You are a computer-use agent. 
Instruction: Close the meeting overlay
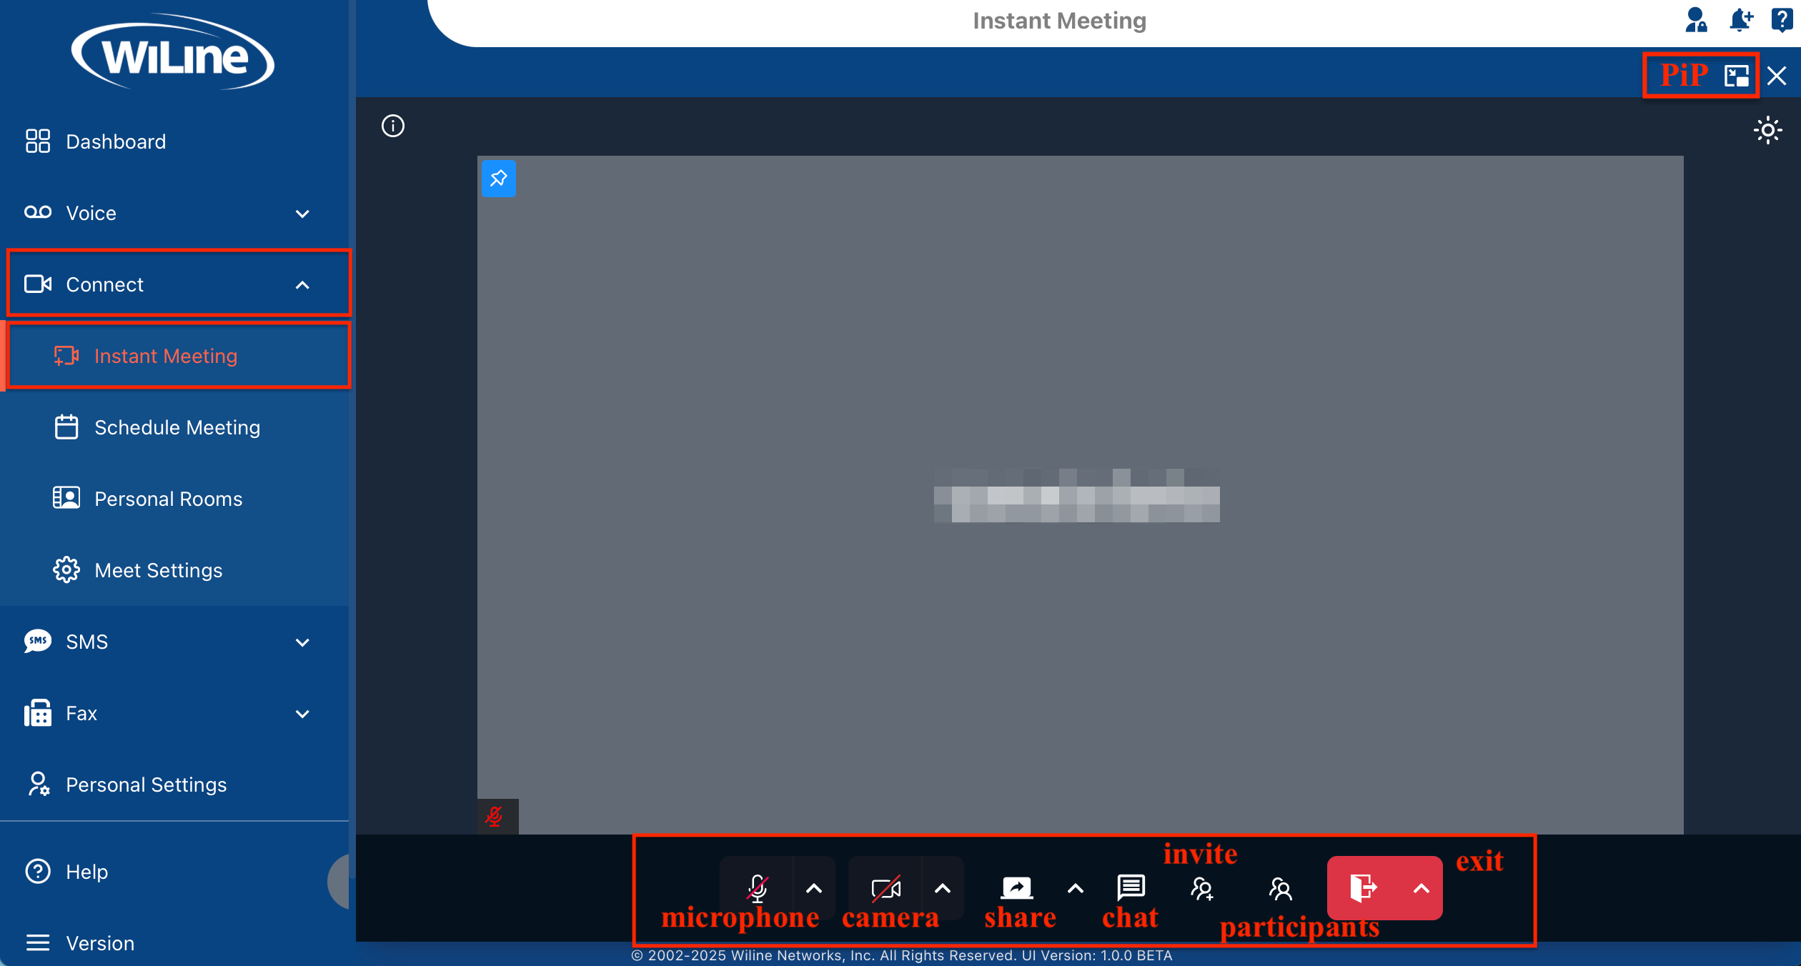point(1777,75)
